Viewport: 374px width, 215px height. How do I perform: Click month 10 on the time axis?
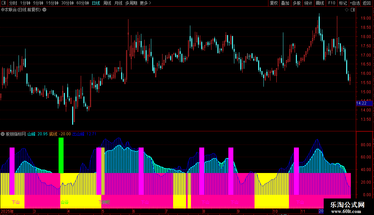(x=275, y=211)
